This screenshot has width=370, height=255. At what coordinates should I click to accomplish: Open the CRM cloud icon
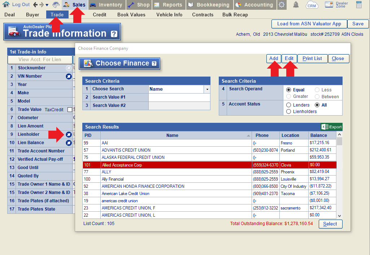coord(312,5)
